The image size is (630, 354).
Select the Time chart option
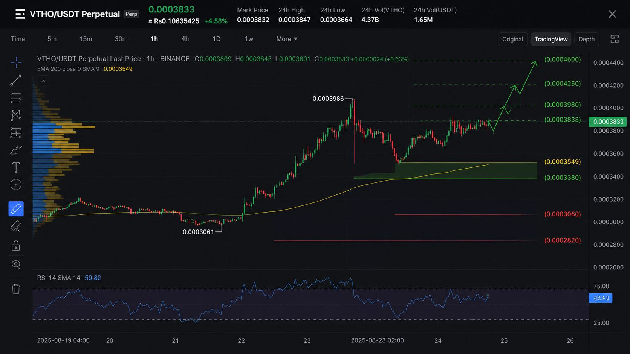tap(18, 39)
